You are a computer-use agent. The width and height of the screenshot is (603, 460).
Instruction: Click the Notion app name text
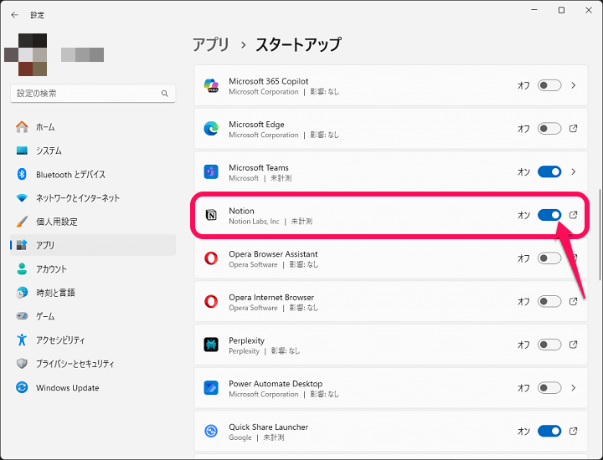241,211
